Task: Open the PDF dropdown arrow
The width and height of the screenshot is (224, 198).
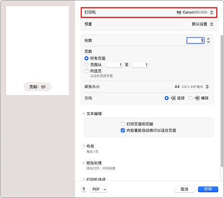Action: click(105, 189)
